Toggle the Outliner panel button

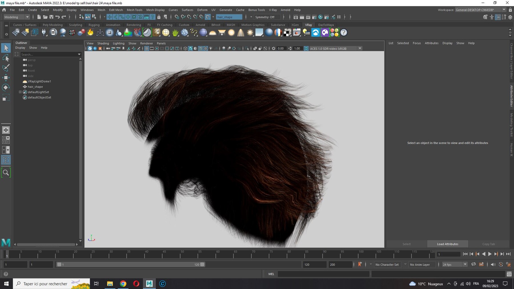tap(6, 160)
